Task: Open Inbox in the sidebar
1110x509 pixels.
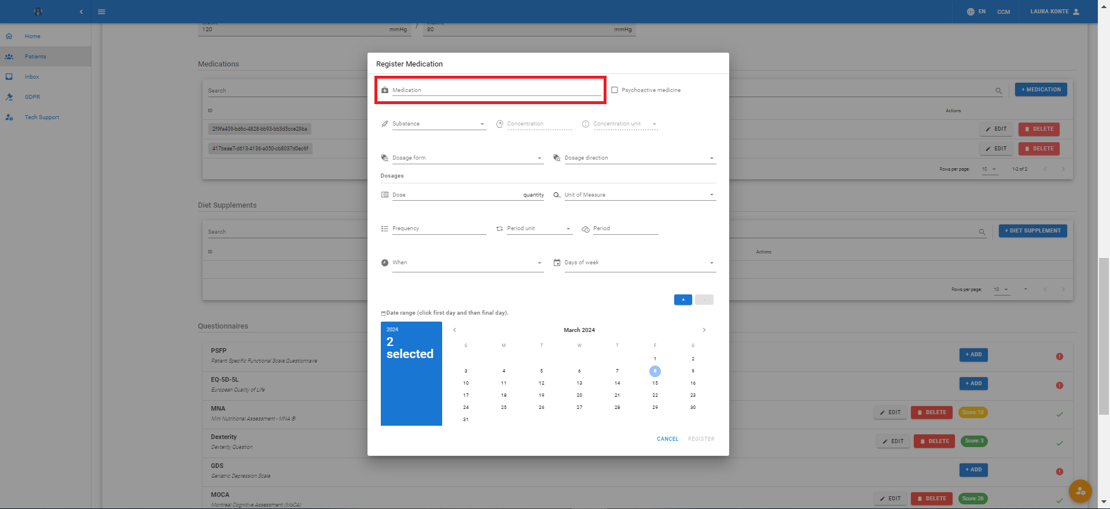Action: pos(45,77)
